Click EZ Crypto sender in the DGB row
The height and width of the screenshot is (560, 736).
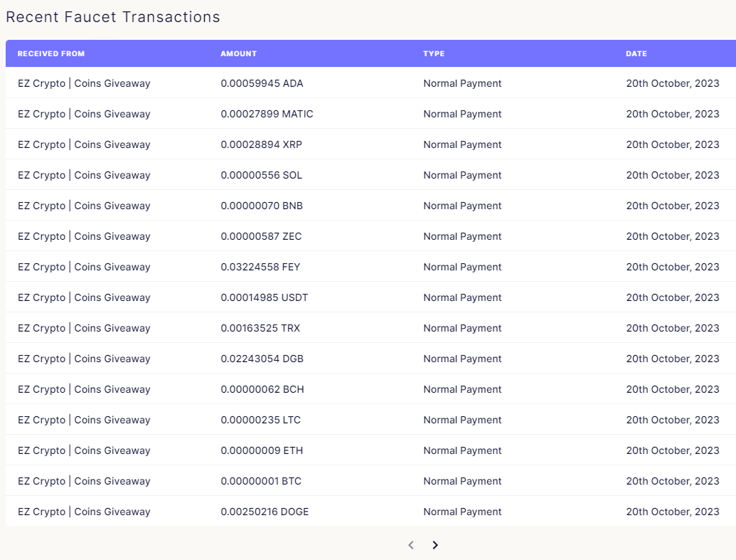coord(84,358)
